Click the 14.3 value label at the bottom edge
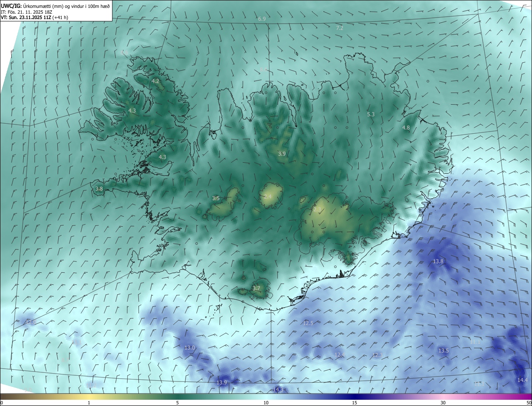The height and width of the screenshot is (406, 532). tap(278, 389)
